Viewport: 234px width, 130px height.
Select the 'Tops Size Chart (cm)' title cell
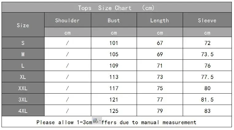[x=117, y=8]
